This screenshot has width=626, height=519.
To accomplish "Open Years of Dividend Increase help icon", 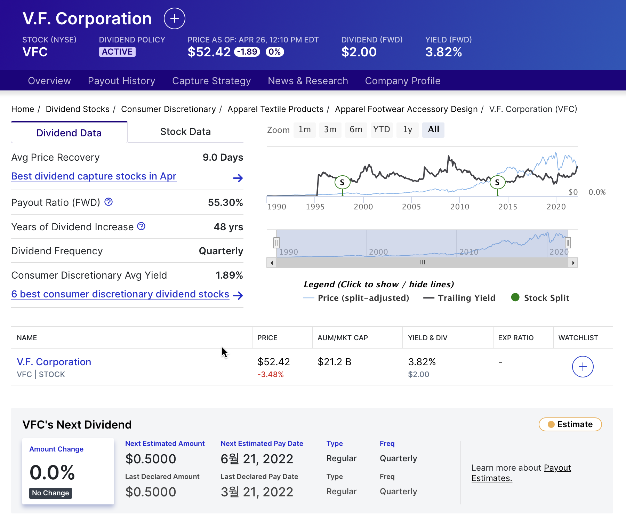I will point(141,226).
